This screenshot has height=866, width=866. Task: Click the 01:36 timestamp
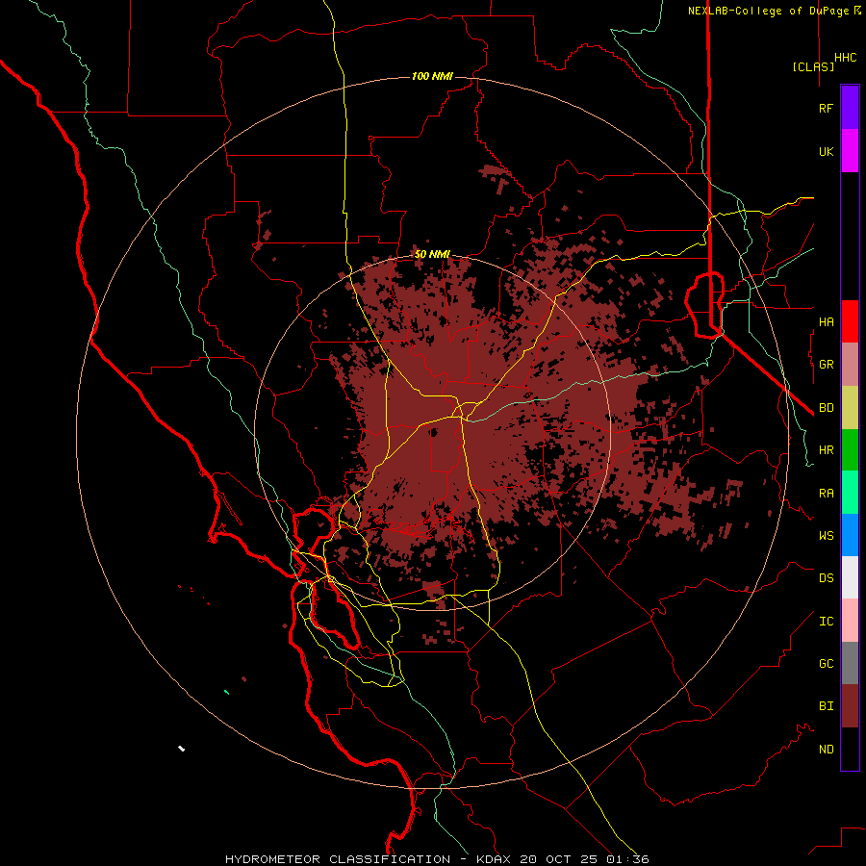[630, 859]
